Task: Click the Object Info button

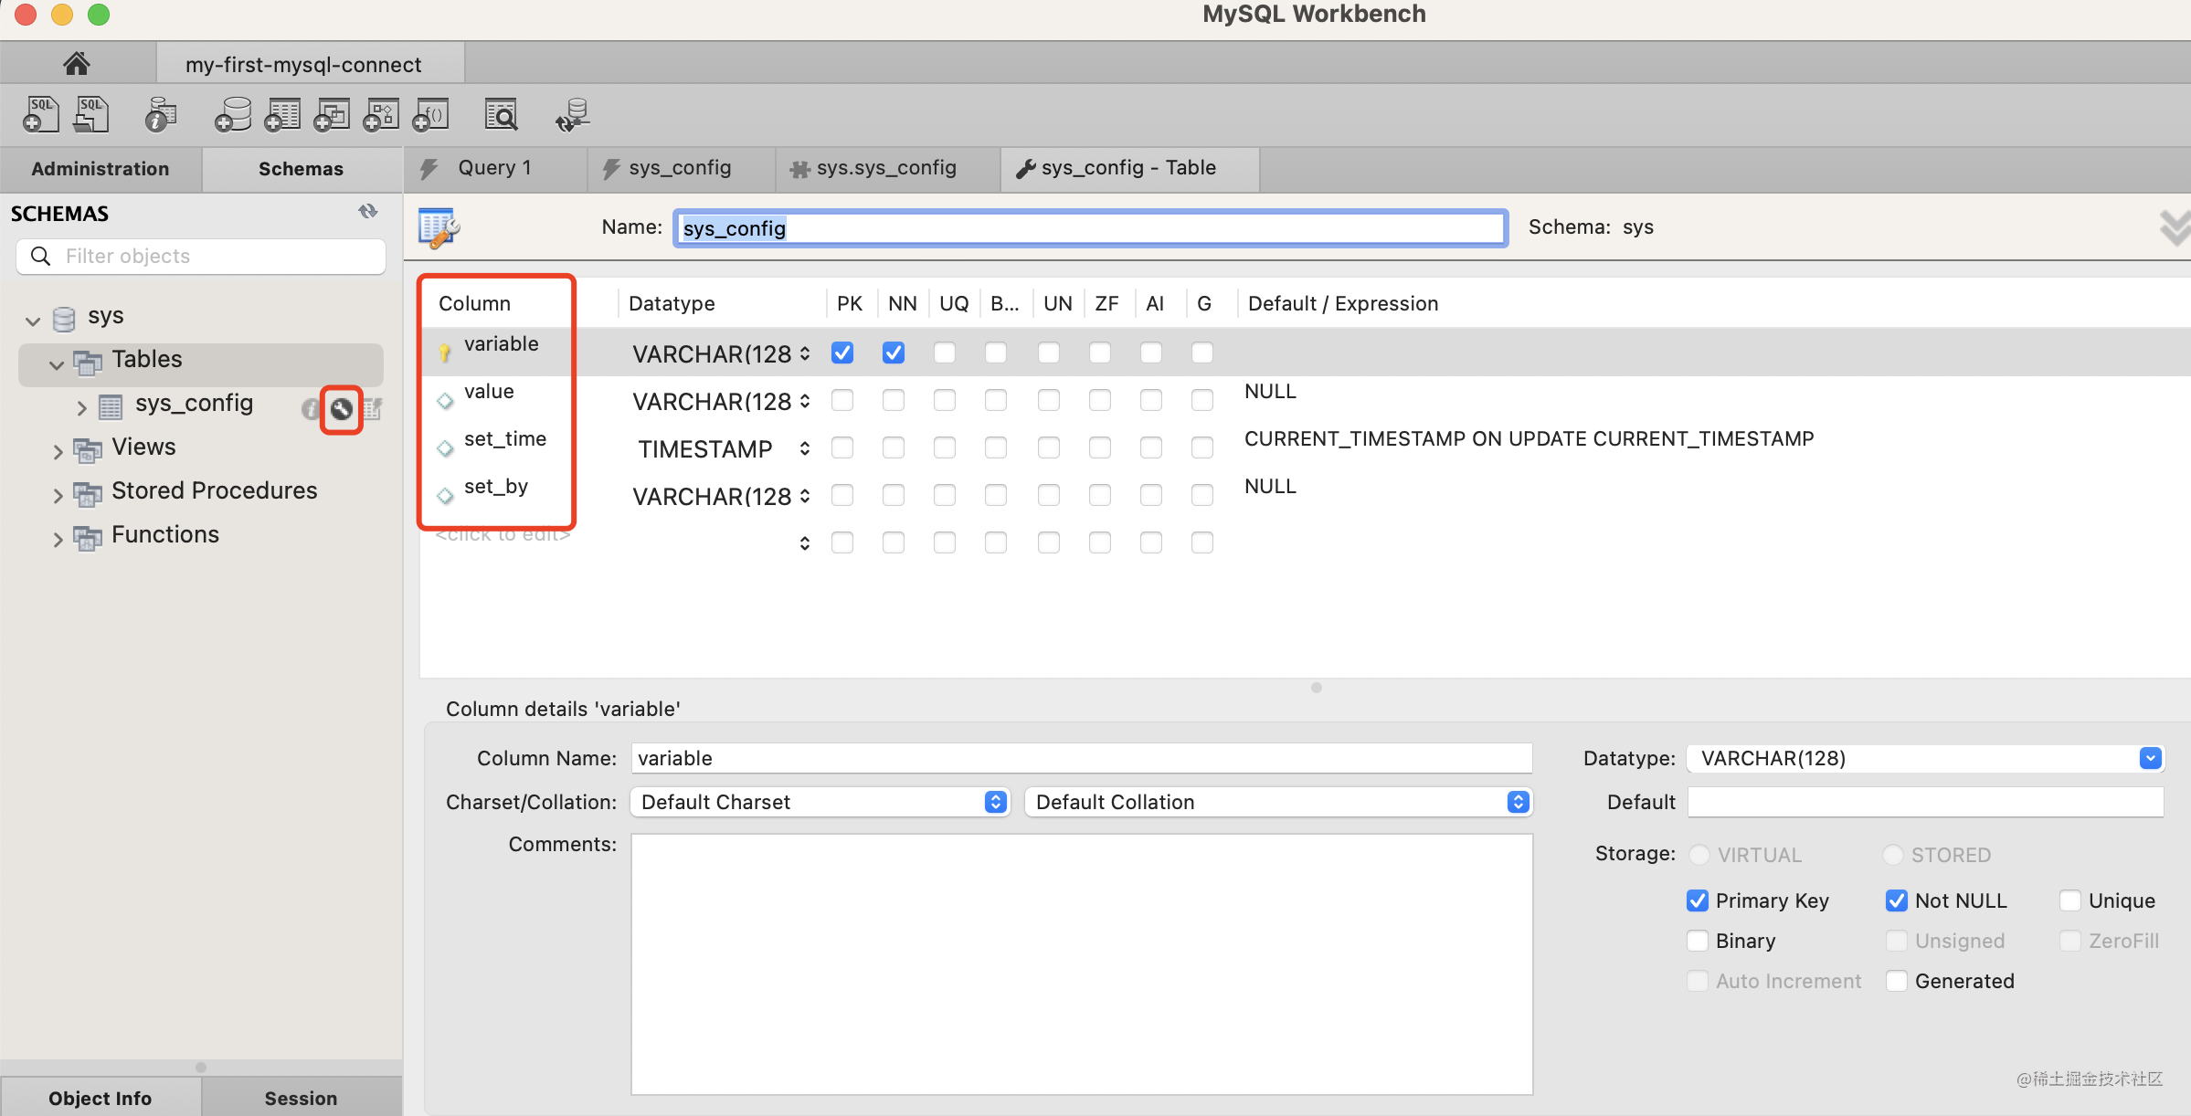Action: click(101, 1098)
